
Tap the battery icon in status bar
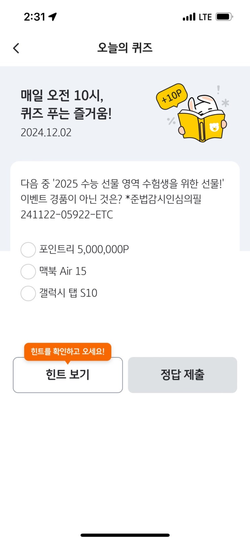pyautogui.click(x=224, y=17)
